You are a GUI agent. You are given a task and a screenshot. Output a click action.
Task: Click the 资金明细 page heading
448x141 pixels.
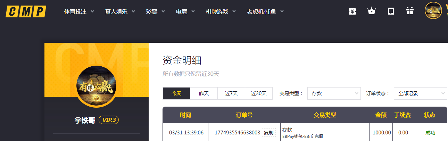coord(182,60)
